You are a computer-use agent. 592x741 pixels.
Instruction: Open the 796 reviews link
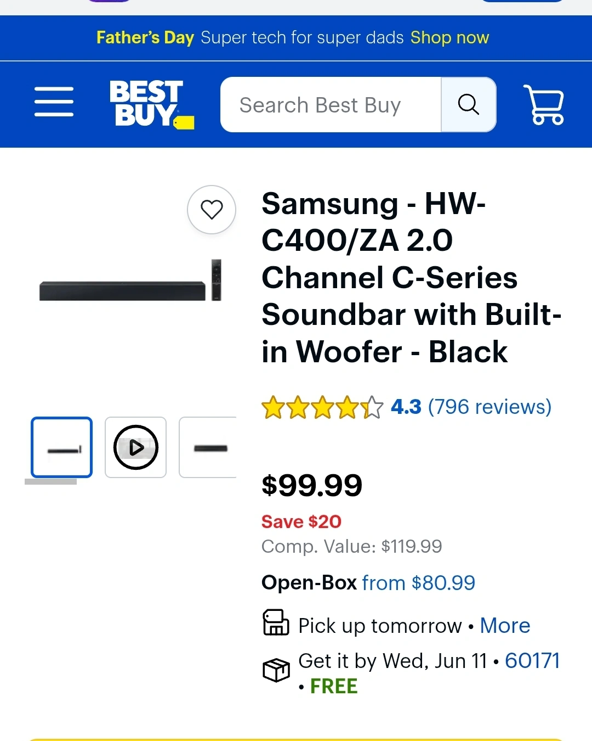pos(489,407)
